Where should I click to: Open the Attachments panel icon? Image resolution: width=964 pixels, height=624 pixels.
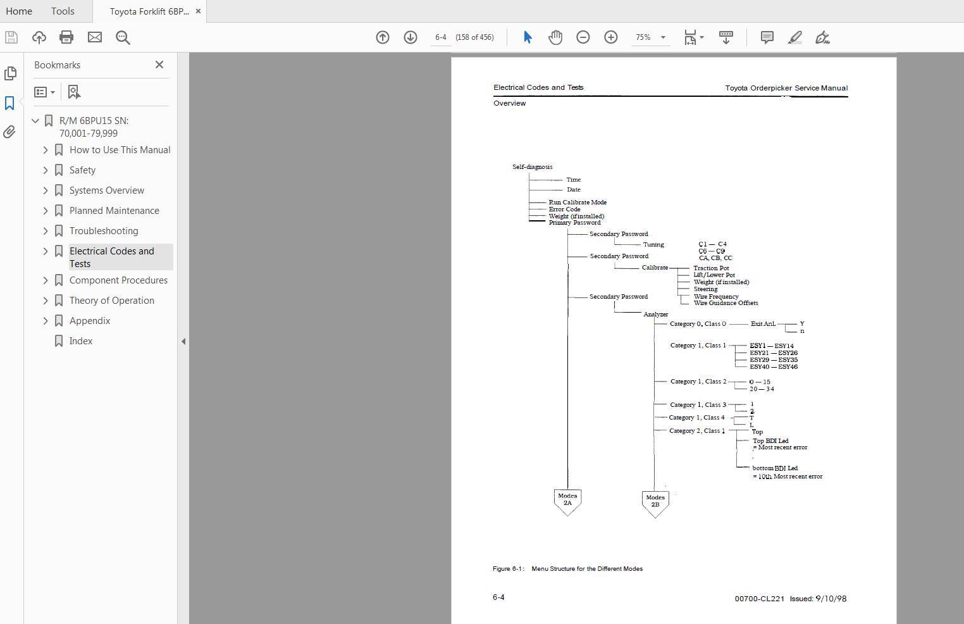tap(9, 132)
